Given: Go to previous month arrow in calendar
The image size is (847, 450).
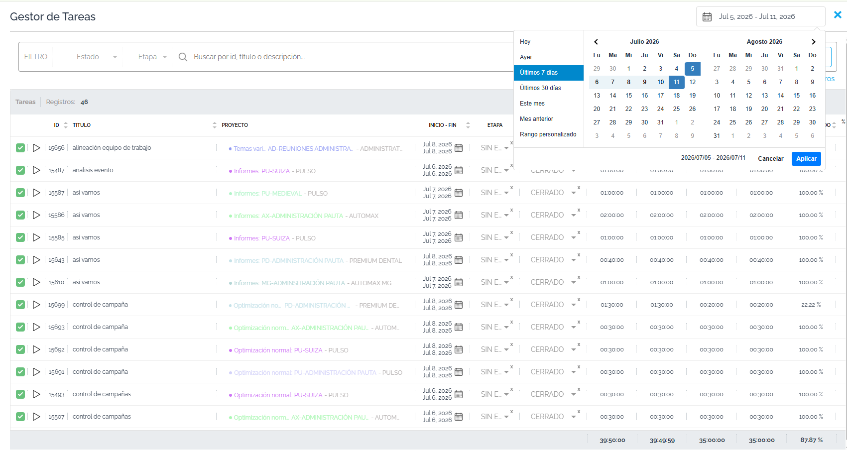Looking at the screenshot, I should click(x=596, y=42).
